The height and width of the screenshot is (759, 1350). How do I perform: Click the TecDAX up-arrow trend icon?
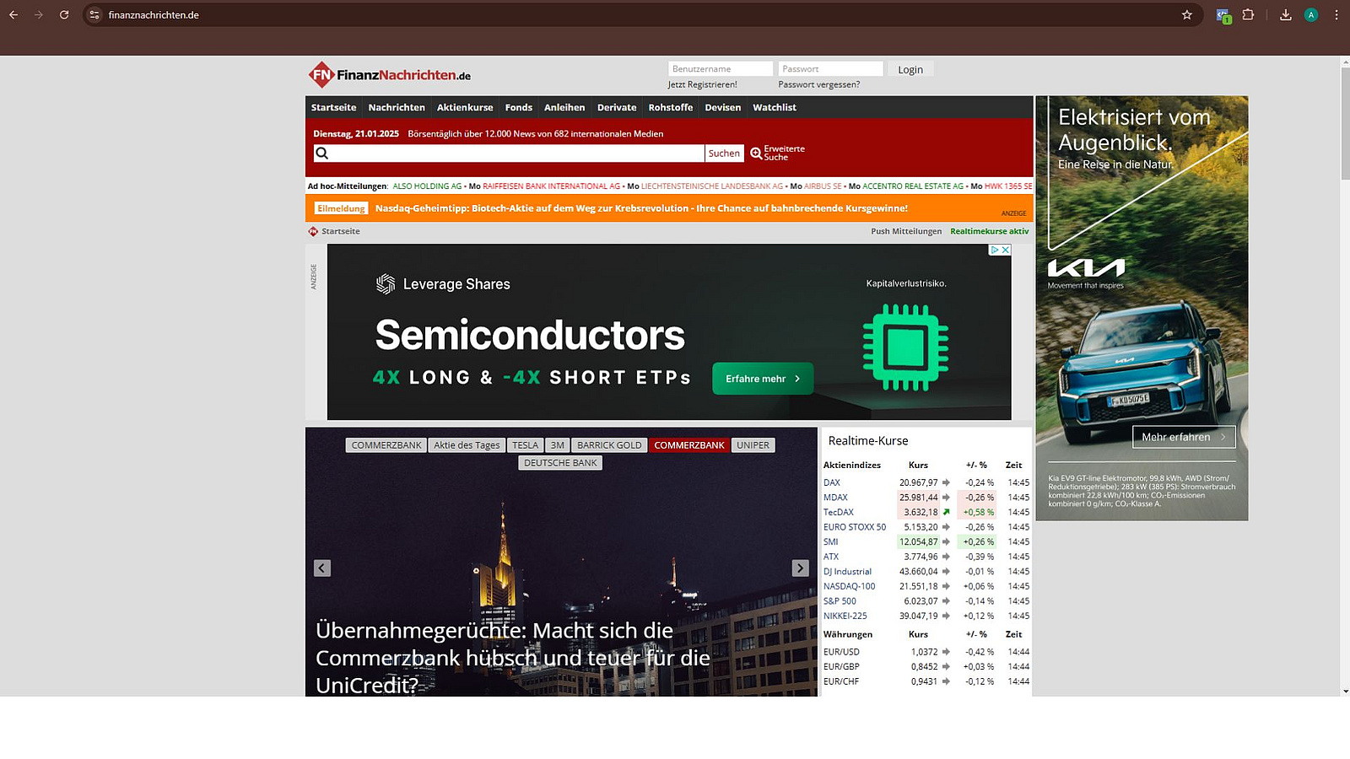946,512
